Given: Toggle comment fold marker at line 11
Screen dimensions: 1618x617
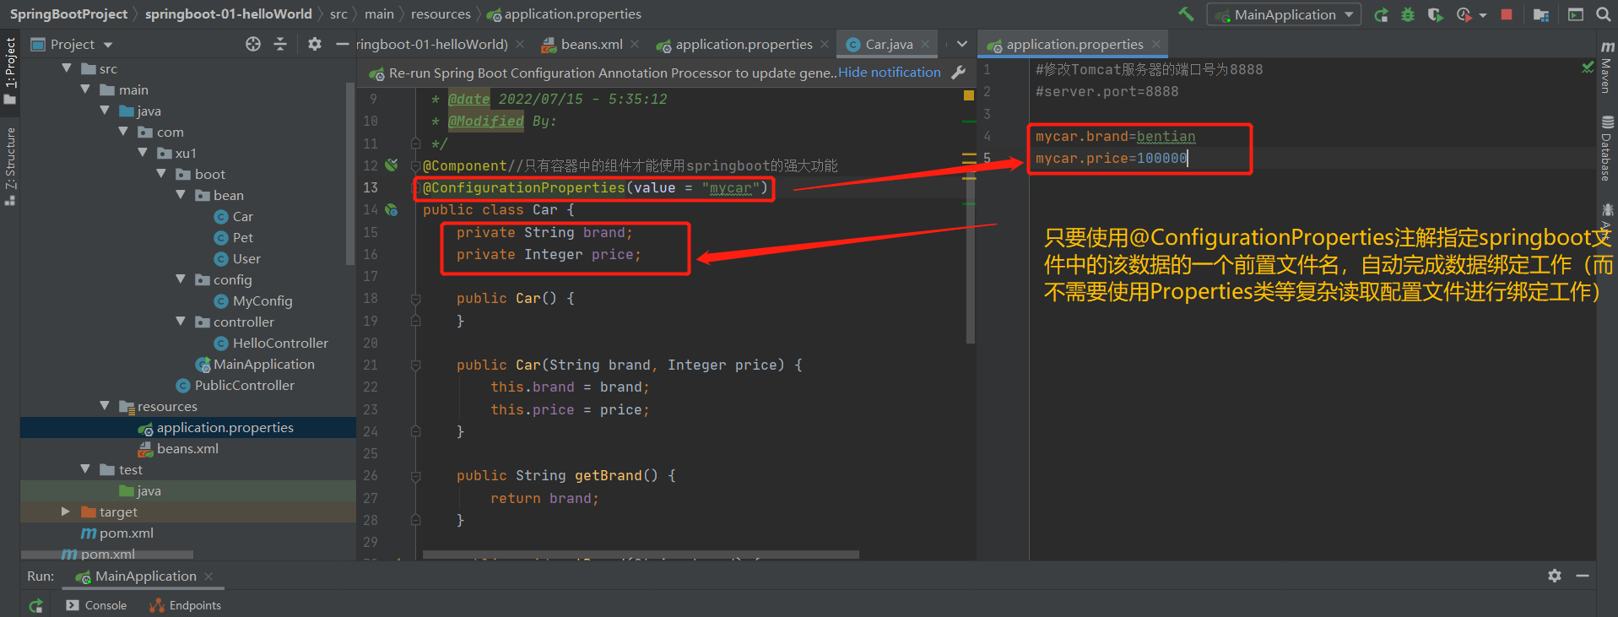Looking at the screenshot, I should [x=415, y=143].
